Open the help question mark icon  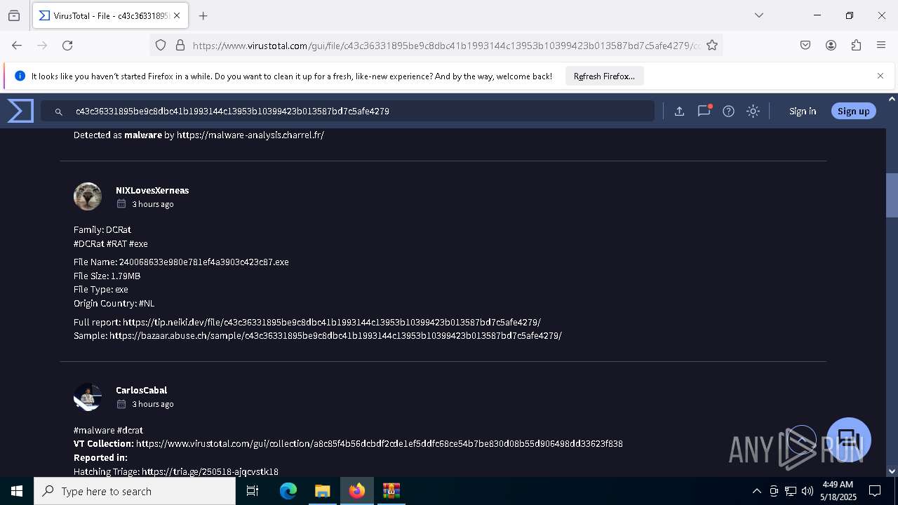point(728,111)
